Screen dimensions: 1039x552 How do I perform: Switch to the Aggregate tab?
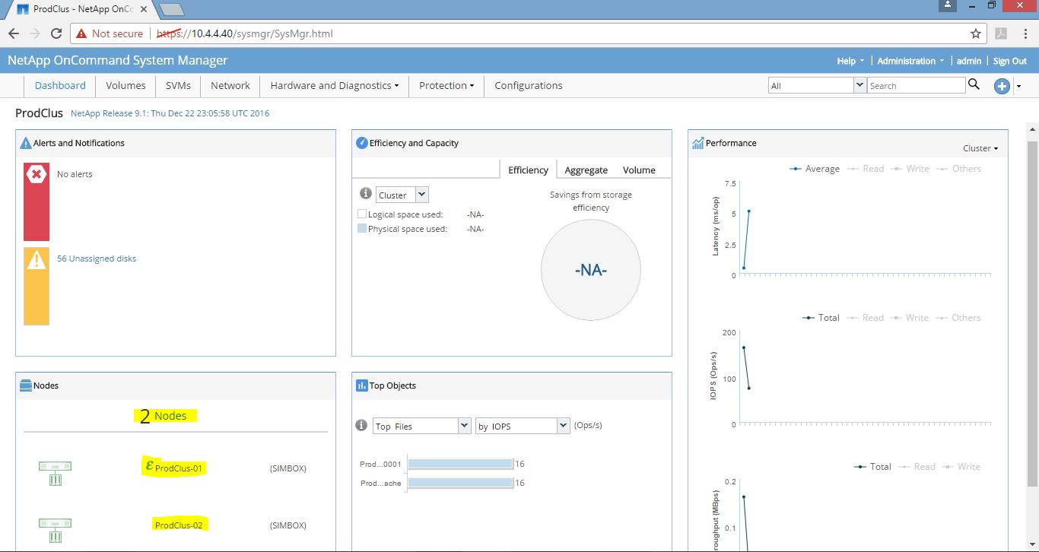pyautogui.click(x=585, y=170)
